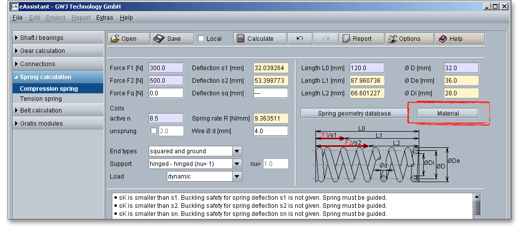
Task: Open the Options toolbar button
Action: click(409, 39)
